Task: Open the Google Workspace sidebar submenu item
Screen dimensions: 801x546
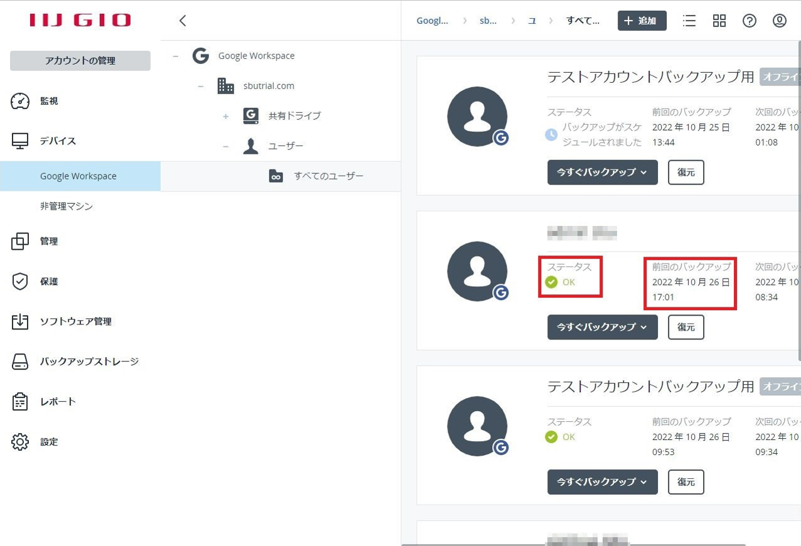Action: [80, 176]
